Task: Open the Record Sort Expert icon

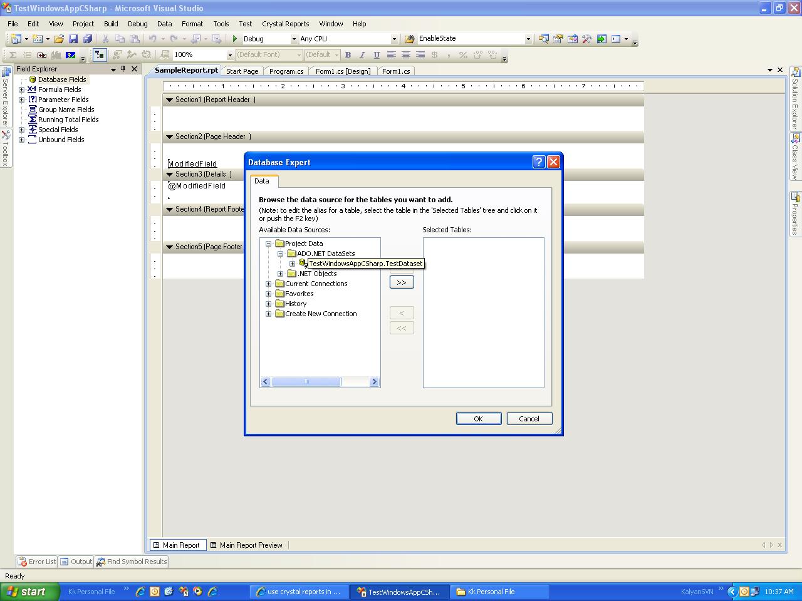Action: [x=147, y=55]
